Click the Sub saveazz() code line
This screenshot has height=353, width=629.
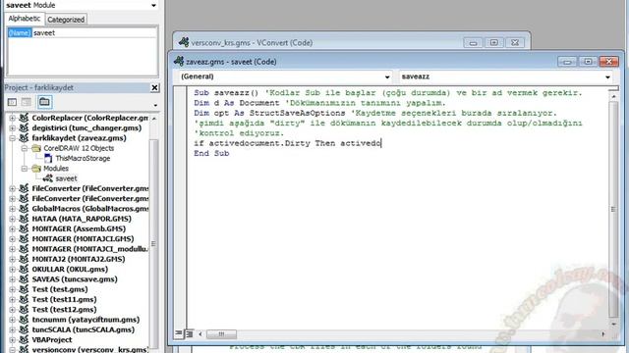pos(387,93)
